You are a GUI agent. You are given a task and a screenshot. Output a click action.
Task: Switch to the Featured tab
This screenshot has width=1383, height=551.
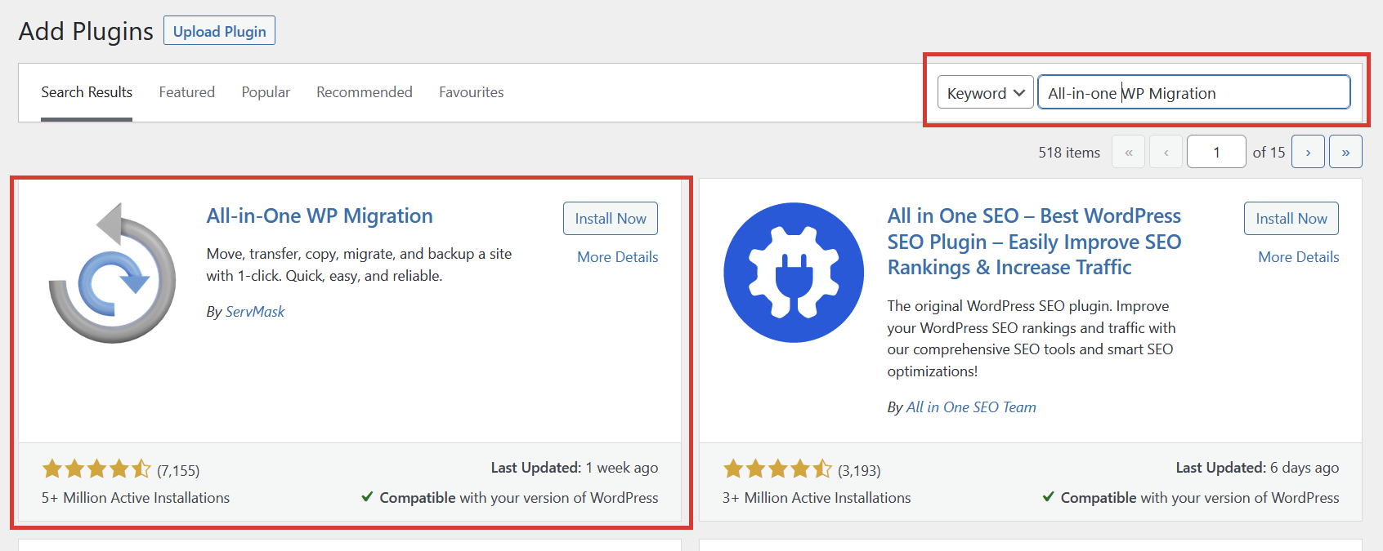[187, 92]
